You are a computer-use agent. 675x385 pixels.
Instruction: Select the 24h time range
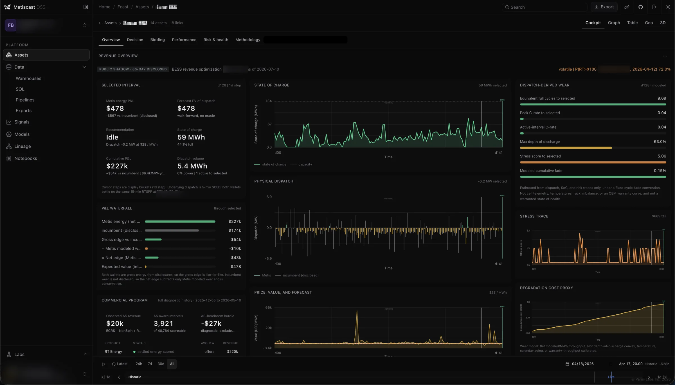tap(139, 364)
